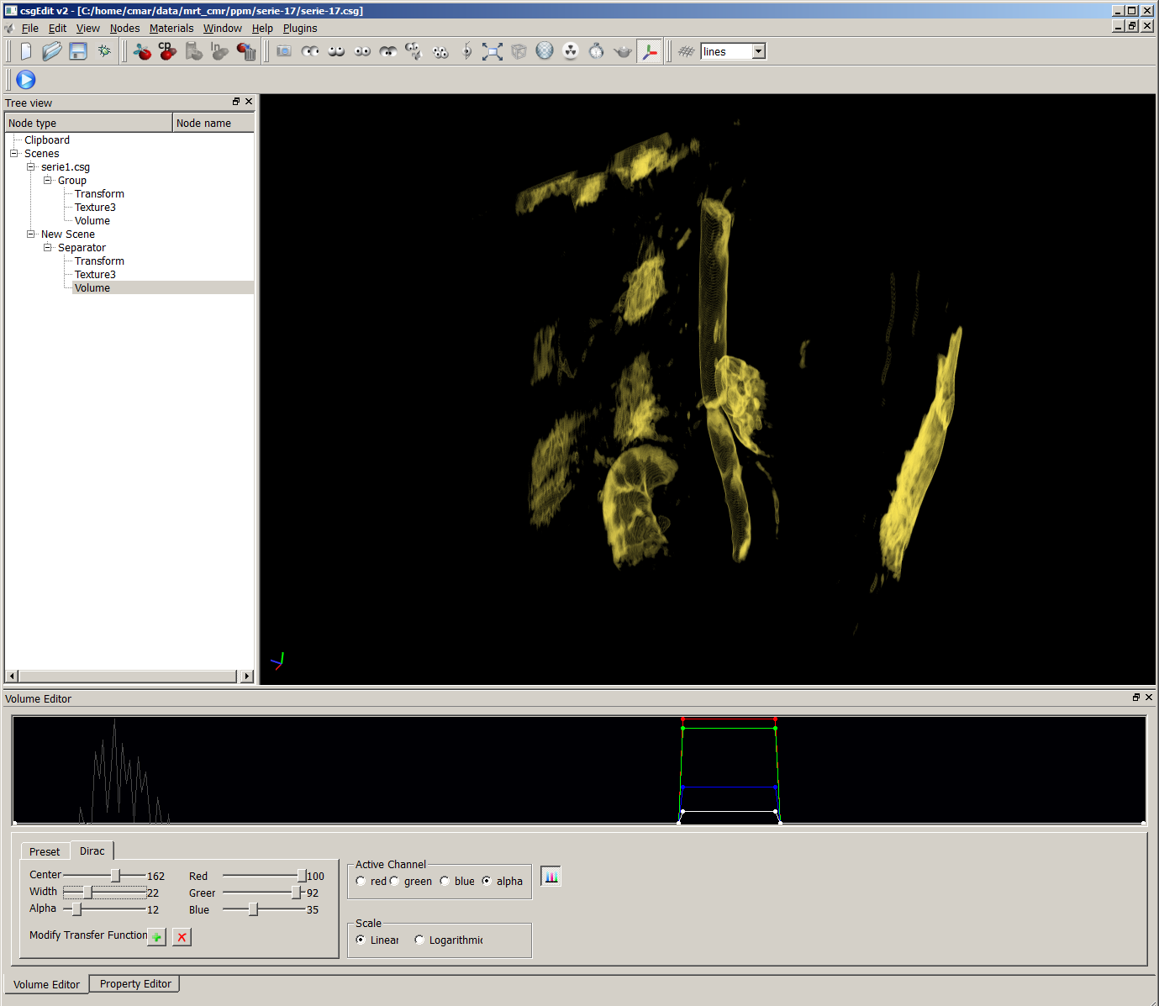Click the Save floppy disk icon
The height and width of the screenshot is (1006, 1159).
(78, 51)
